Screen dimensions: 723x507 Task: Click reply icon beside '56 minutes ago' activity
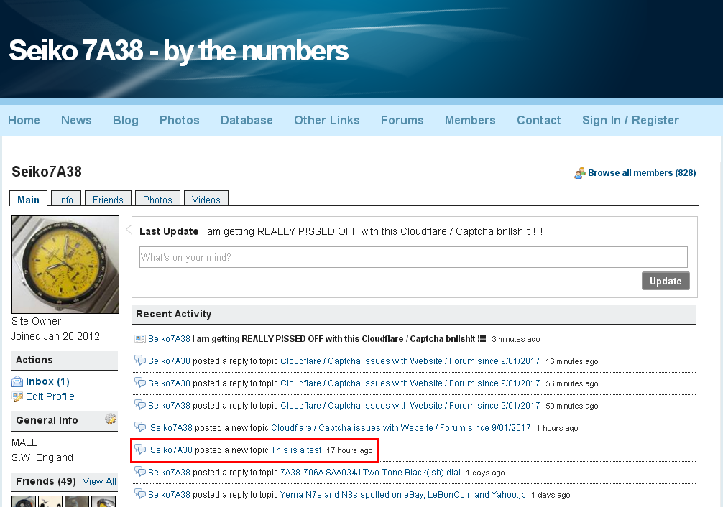139,382
